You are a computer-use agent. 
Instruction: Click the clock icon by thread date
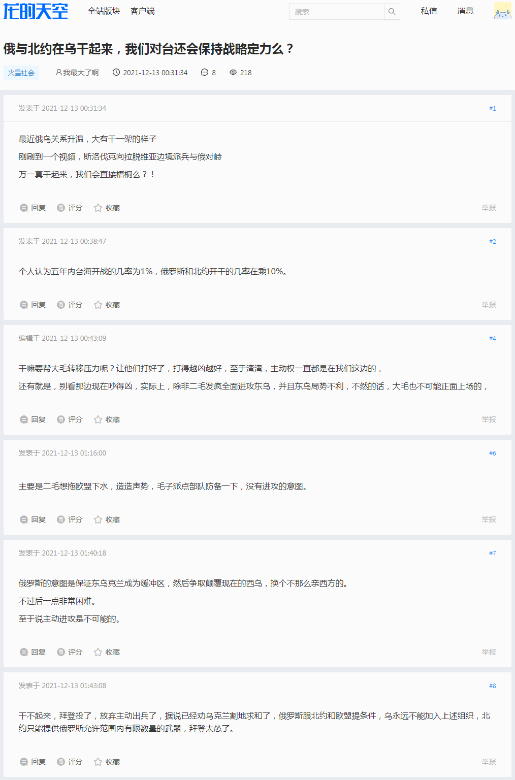(x=116, y=73)
